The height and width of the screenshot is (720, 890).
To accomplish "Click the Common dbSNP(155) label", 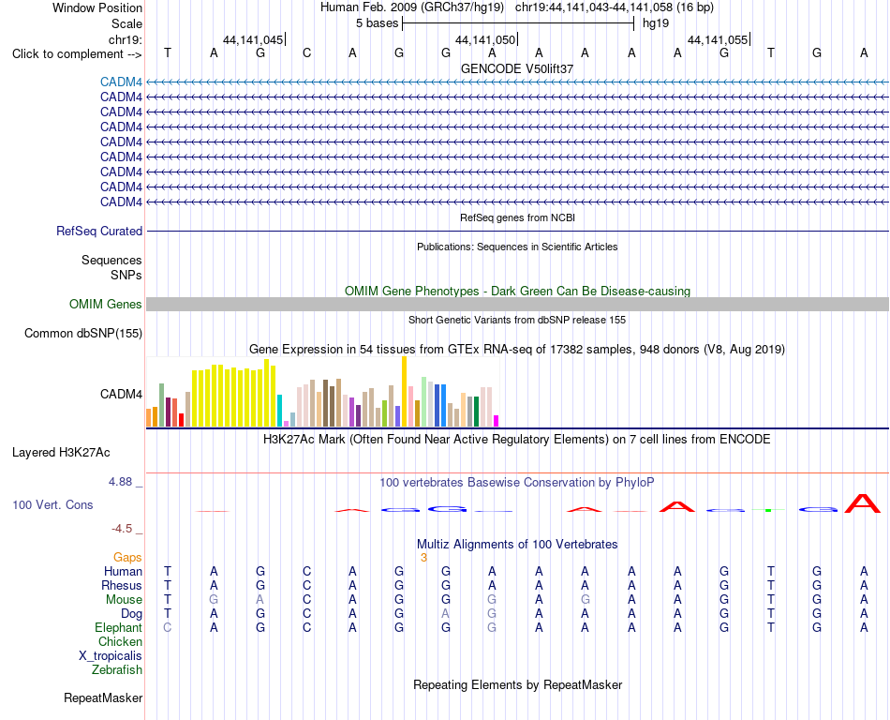I will pyautogui.click(x=83, y=334).
